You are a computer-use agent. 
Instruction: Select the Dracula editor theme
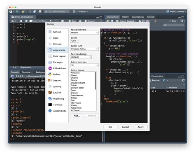coord(82,93)
